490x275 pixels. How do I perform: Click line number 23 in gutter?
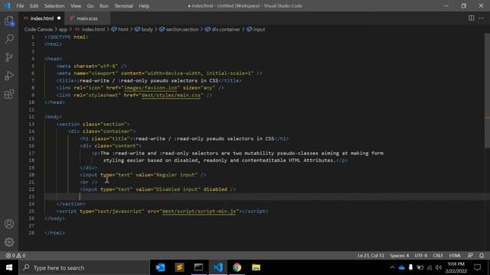click(31, 197)
